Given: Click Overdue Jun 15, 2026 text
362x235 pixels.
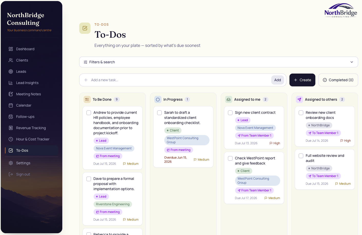Looking at the screenshot, I should coord(176,160).
